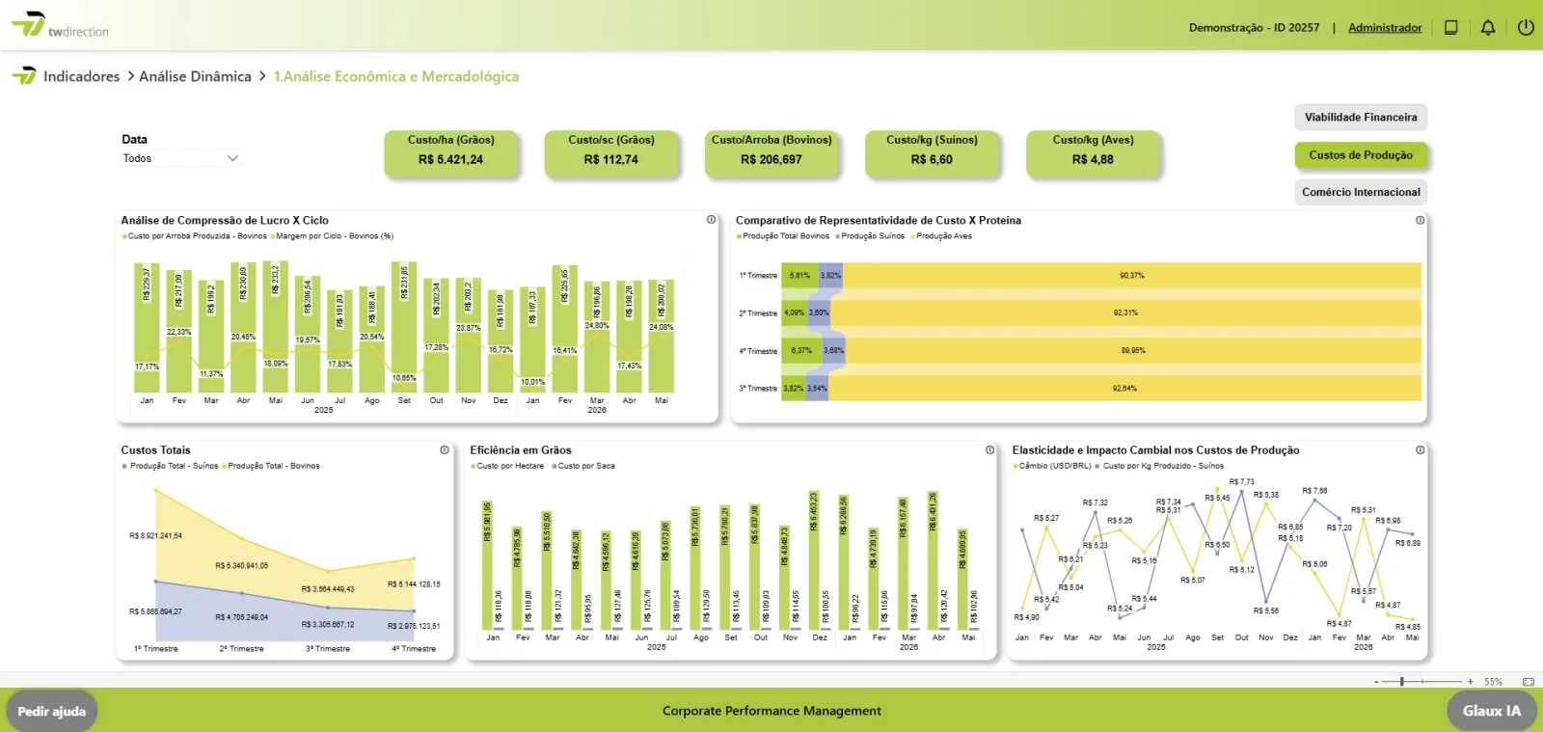Screen dimensions: 1543x732
Task: Click the green breadcrumb home logo icon
Action: point(24,76)
